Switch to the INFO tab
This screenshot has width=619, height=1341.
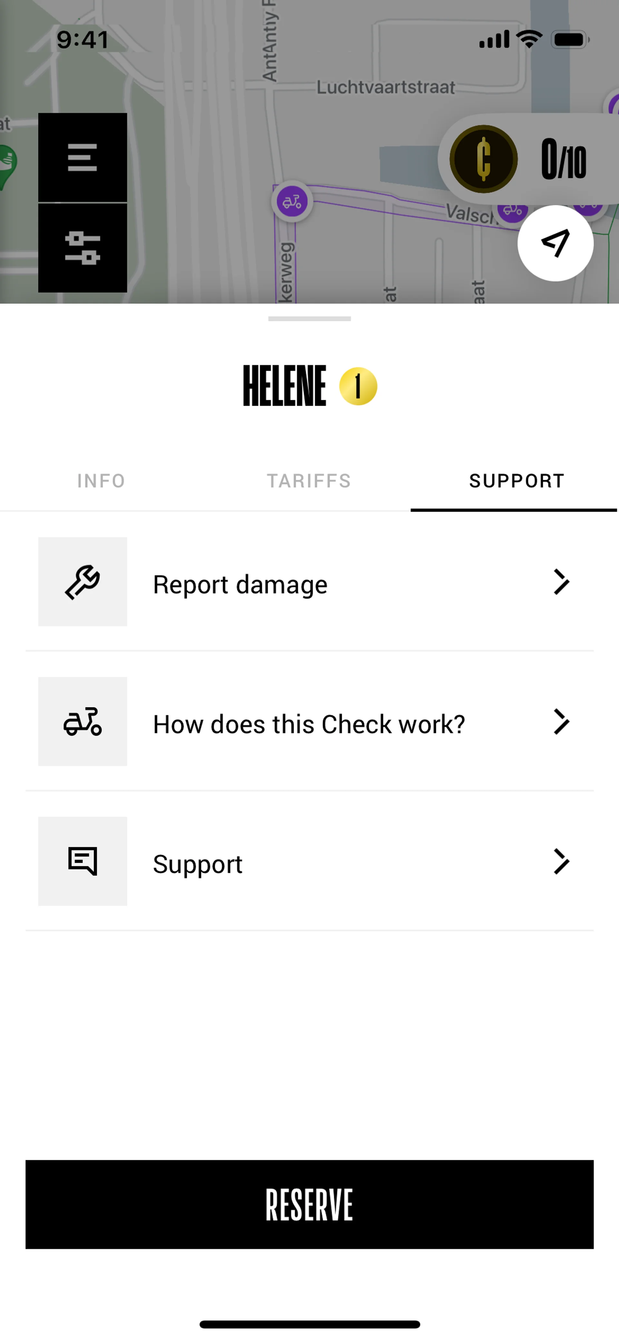pos(102,481)
